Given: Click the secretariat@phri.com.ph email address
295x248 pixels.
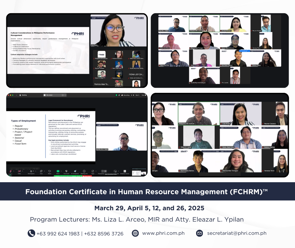Looking at the screenshot, I should pos(237,233).
